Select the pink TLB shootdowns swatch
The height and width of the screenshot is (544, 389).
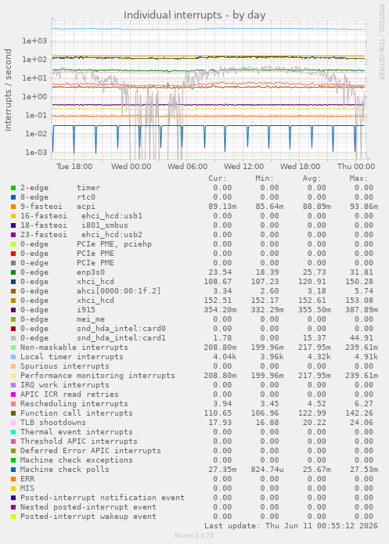click(13, 423)
